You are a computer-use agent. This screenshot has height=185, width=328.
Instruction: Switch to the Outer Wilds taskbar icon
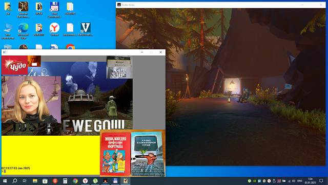coord(105,181)
